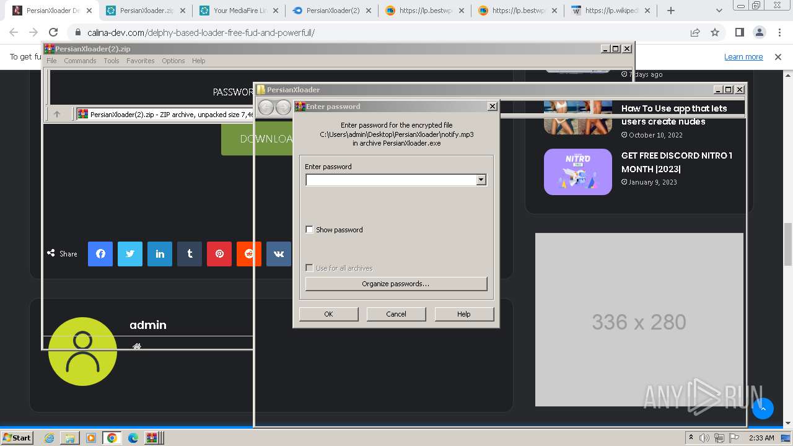The image size is (793, 446).
Task: Click the admin avatar image
Action: pos(82,351)
